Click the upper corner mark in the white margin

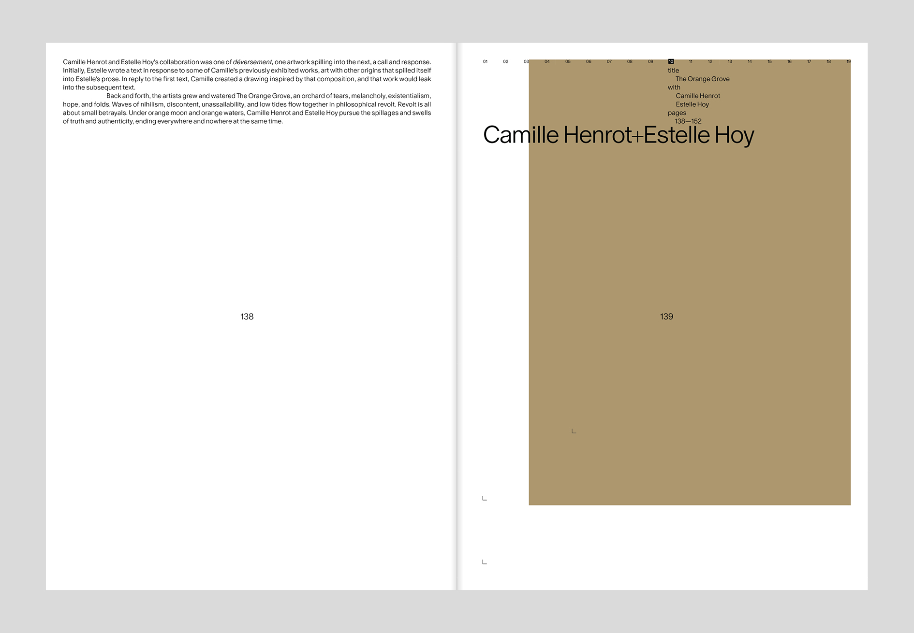(x=484, y=498)
